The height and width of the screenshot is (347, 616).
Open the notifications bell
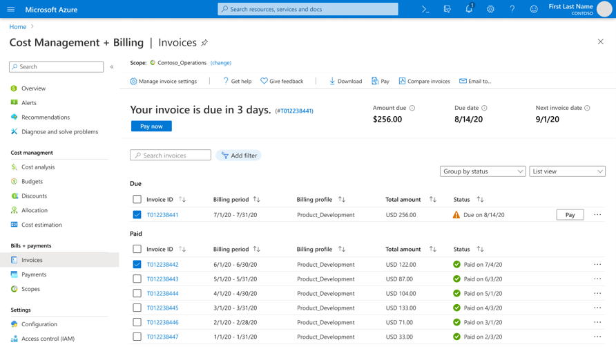[x=469, y=9]
